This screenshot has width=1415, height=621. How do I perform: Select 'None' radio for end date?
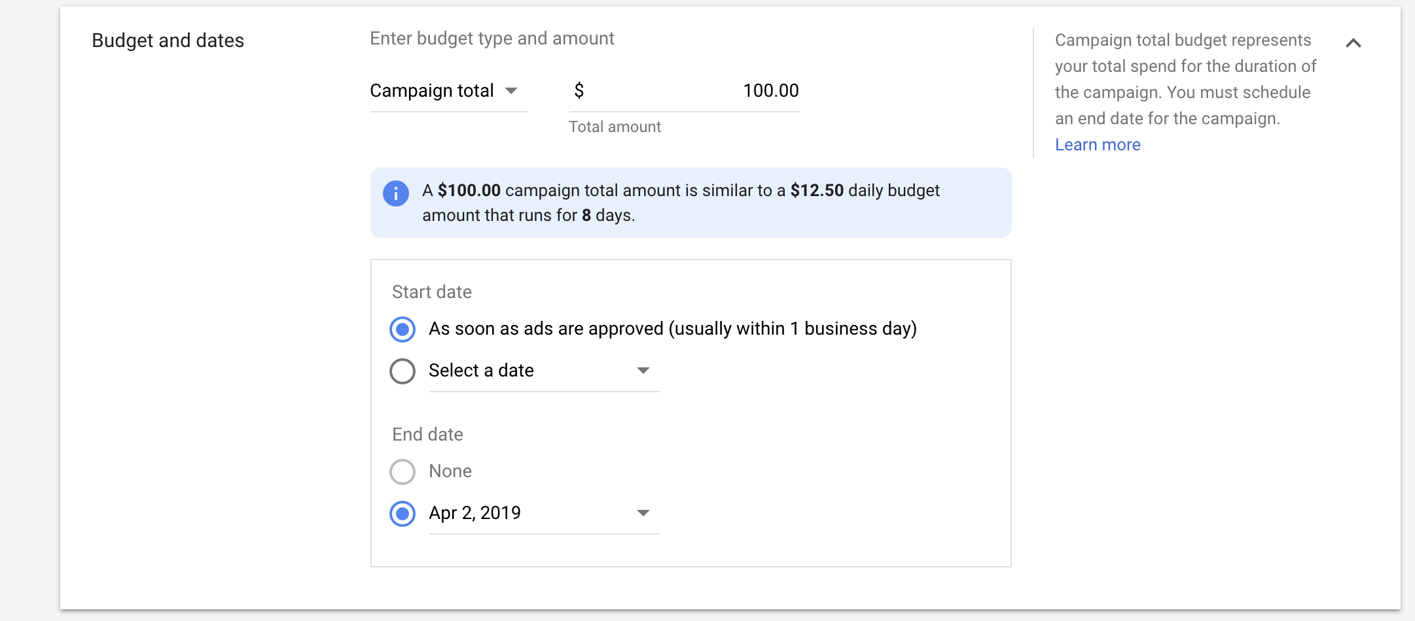(403, 472)
